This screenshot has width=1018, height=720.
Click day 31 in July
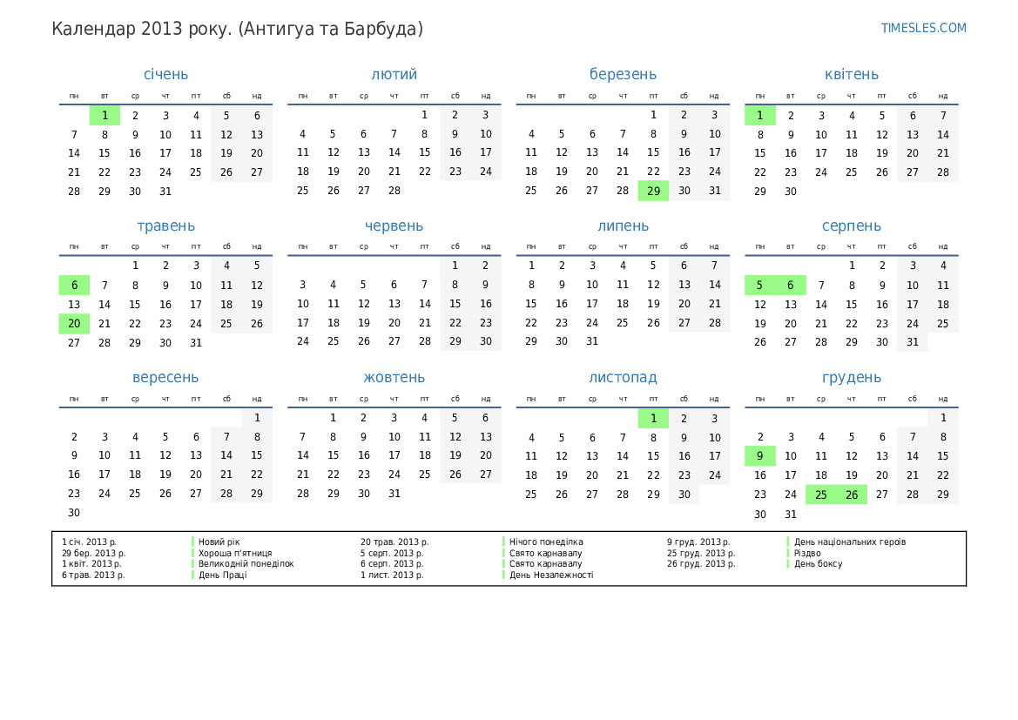(592, 341)
